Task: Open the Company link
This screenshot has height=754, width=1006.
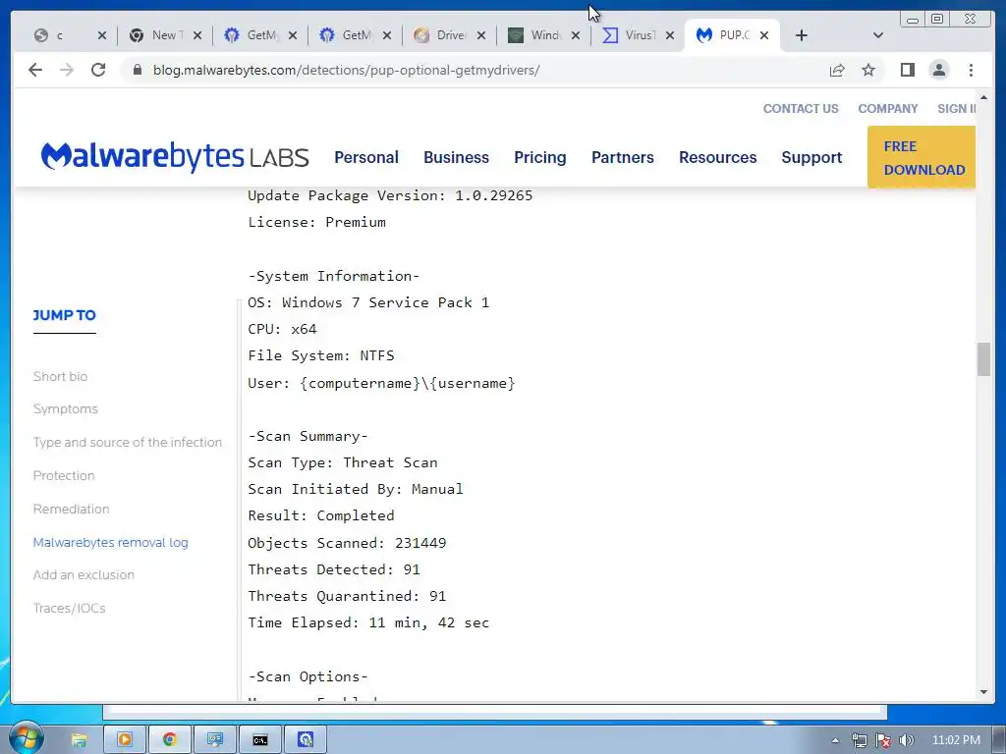Action: (888, 108)
